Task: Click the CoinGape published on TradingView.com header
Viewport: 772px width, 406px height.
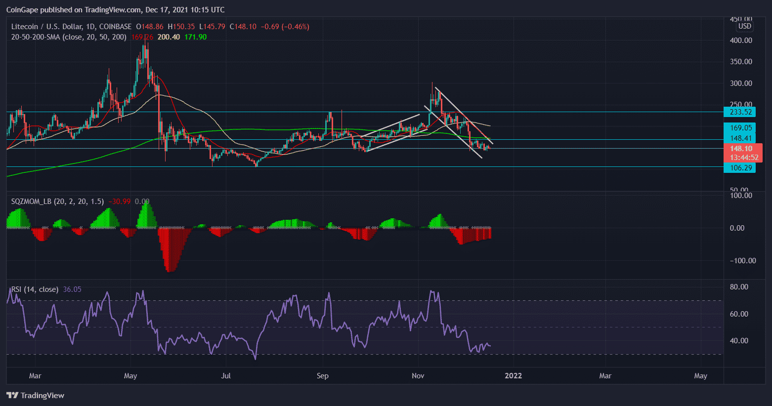Action: coord(115,9)
